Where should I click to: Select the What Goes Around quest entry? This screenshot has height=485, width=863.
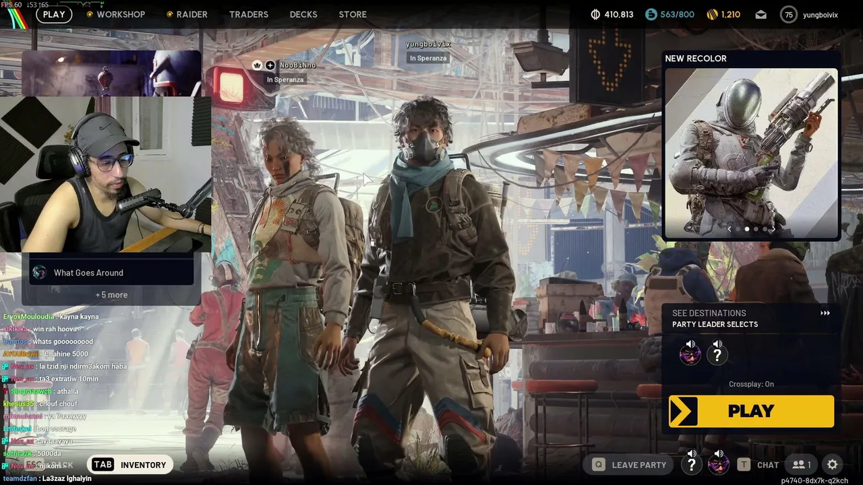(112, 273)
